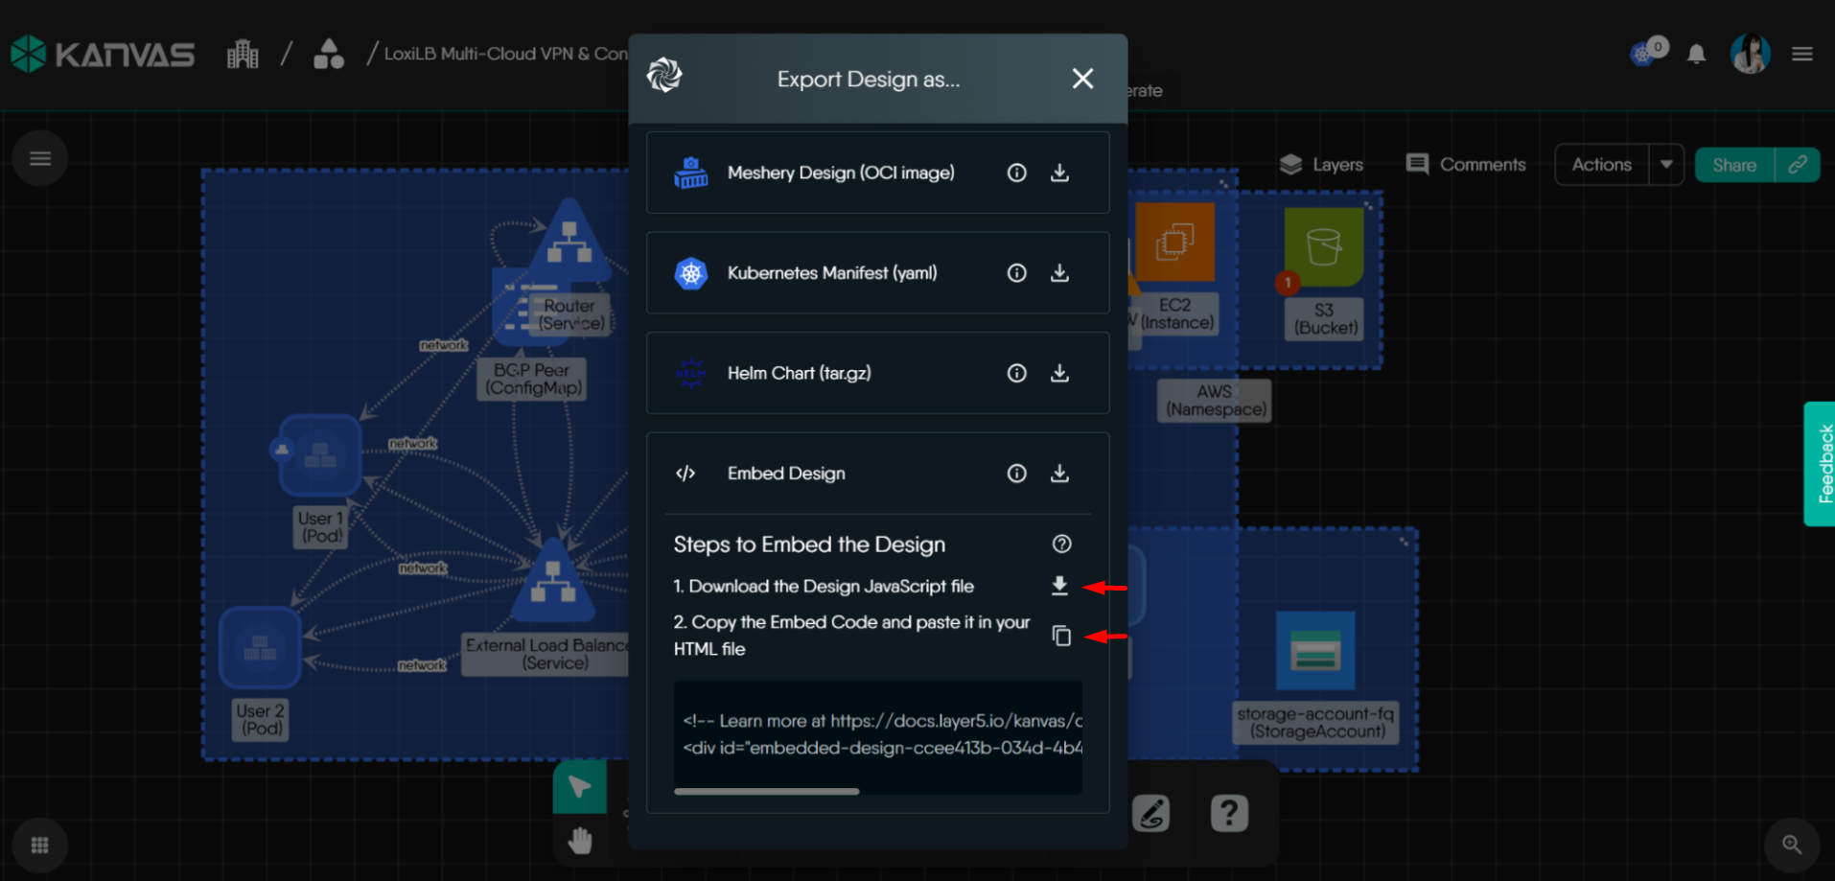
Task: Select the S3 (Bucket) node
Action: pos(1324,247)
